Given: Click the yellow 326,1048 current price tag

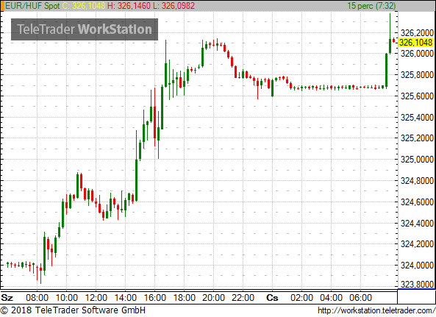Looking at the screenshot, I should (x=416, y=43).
